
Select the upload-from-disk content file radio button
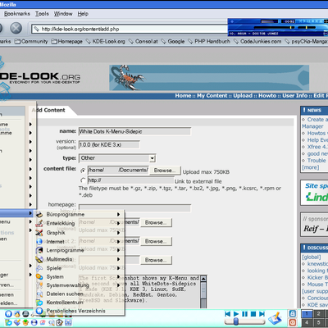(83, 171)
